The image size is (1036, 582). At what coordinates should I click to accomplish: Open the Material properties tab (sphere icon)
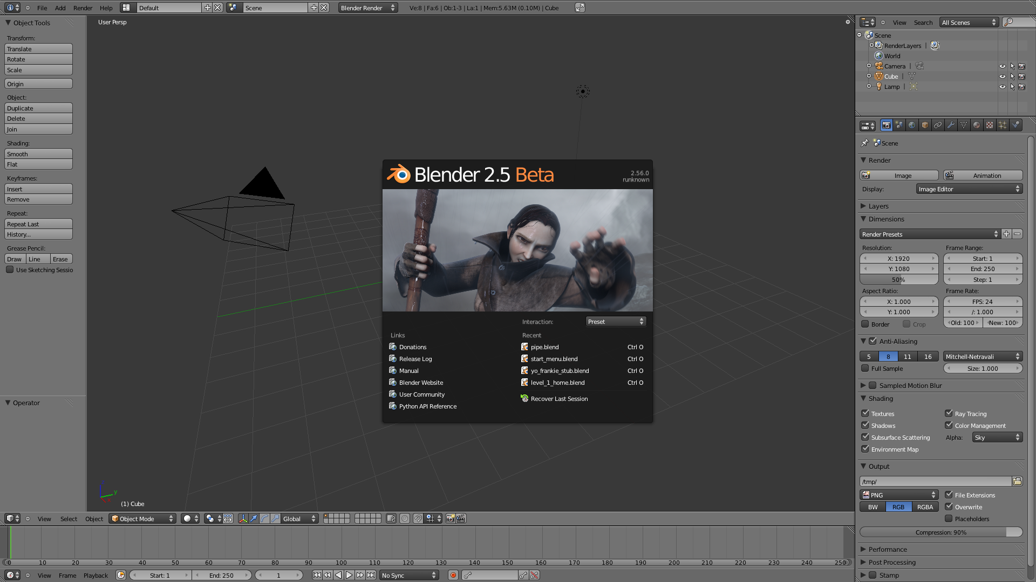point(977,125)
